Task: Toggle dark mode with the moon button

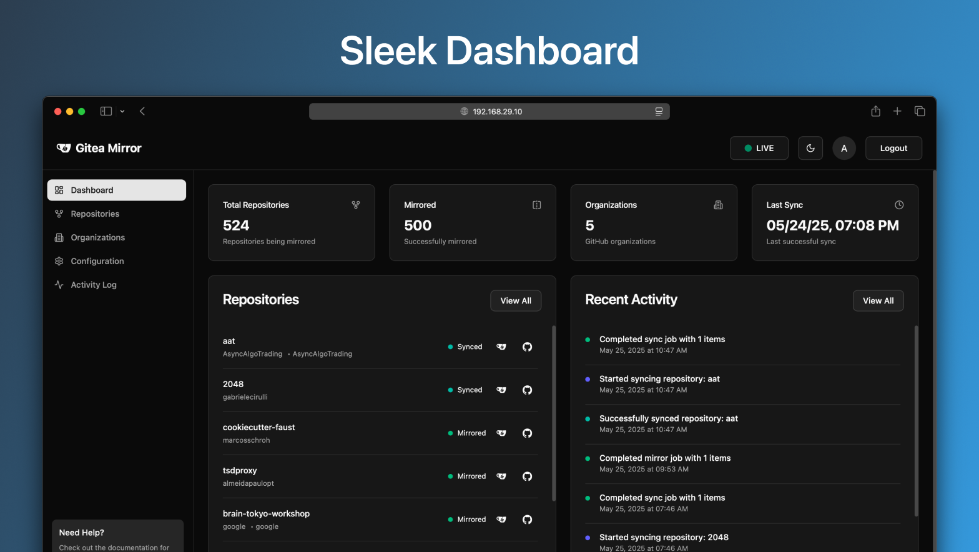Action: tap(810, 149)
